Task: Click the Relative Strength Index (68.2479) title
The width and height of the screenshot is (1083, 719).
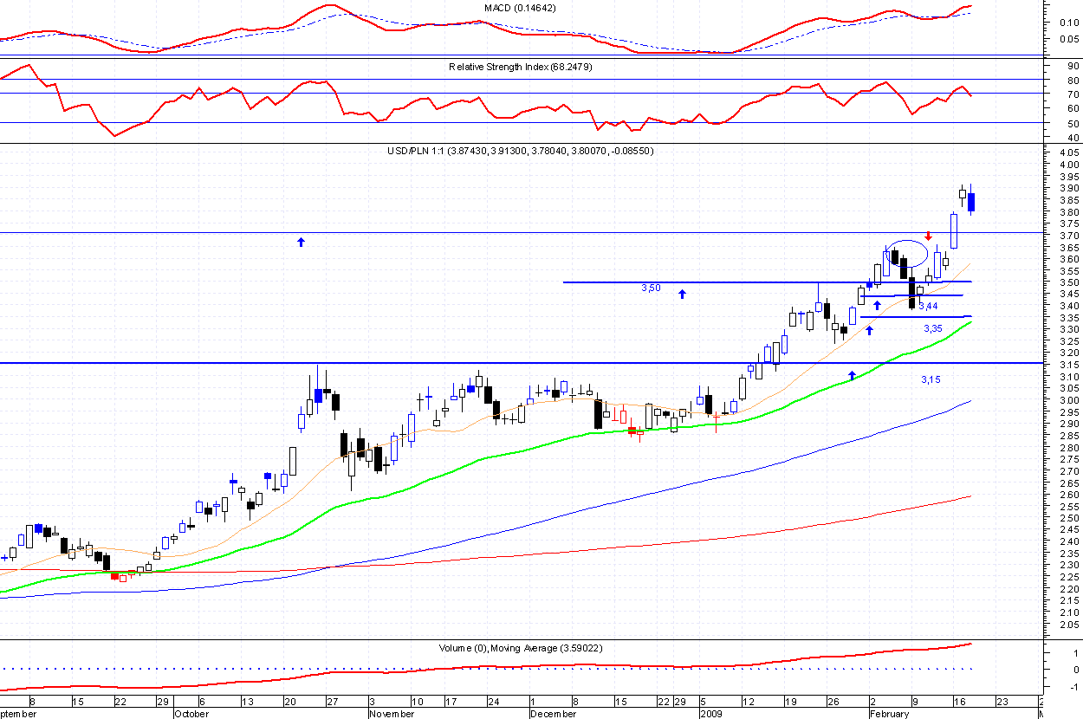Action: click(x=520, y=67)
